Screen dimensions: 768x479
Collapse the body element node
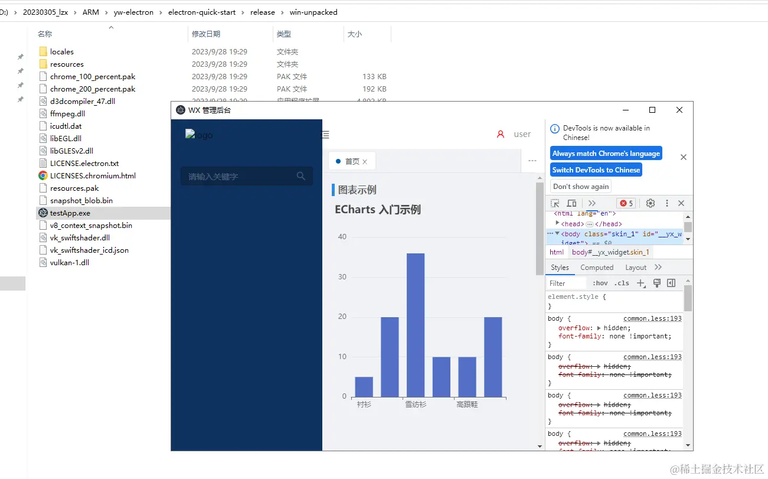pos(557,233)
